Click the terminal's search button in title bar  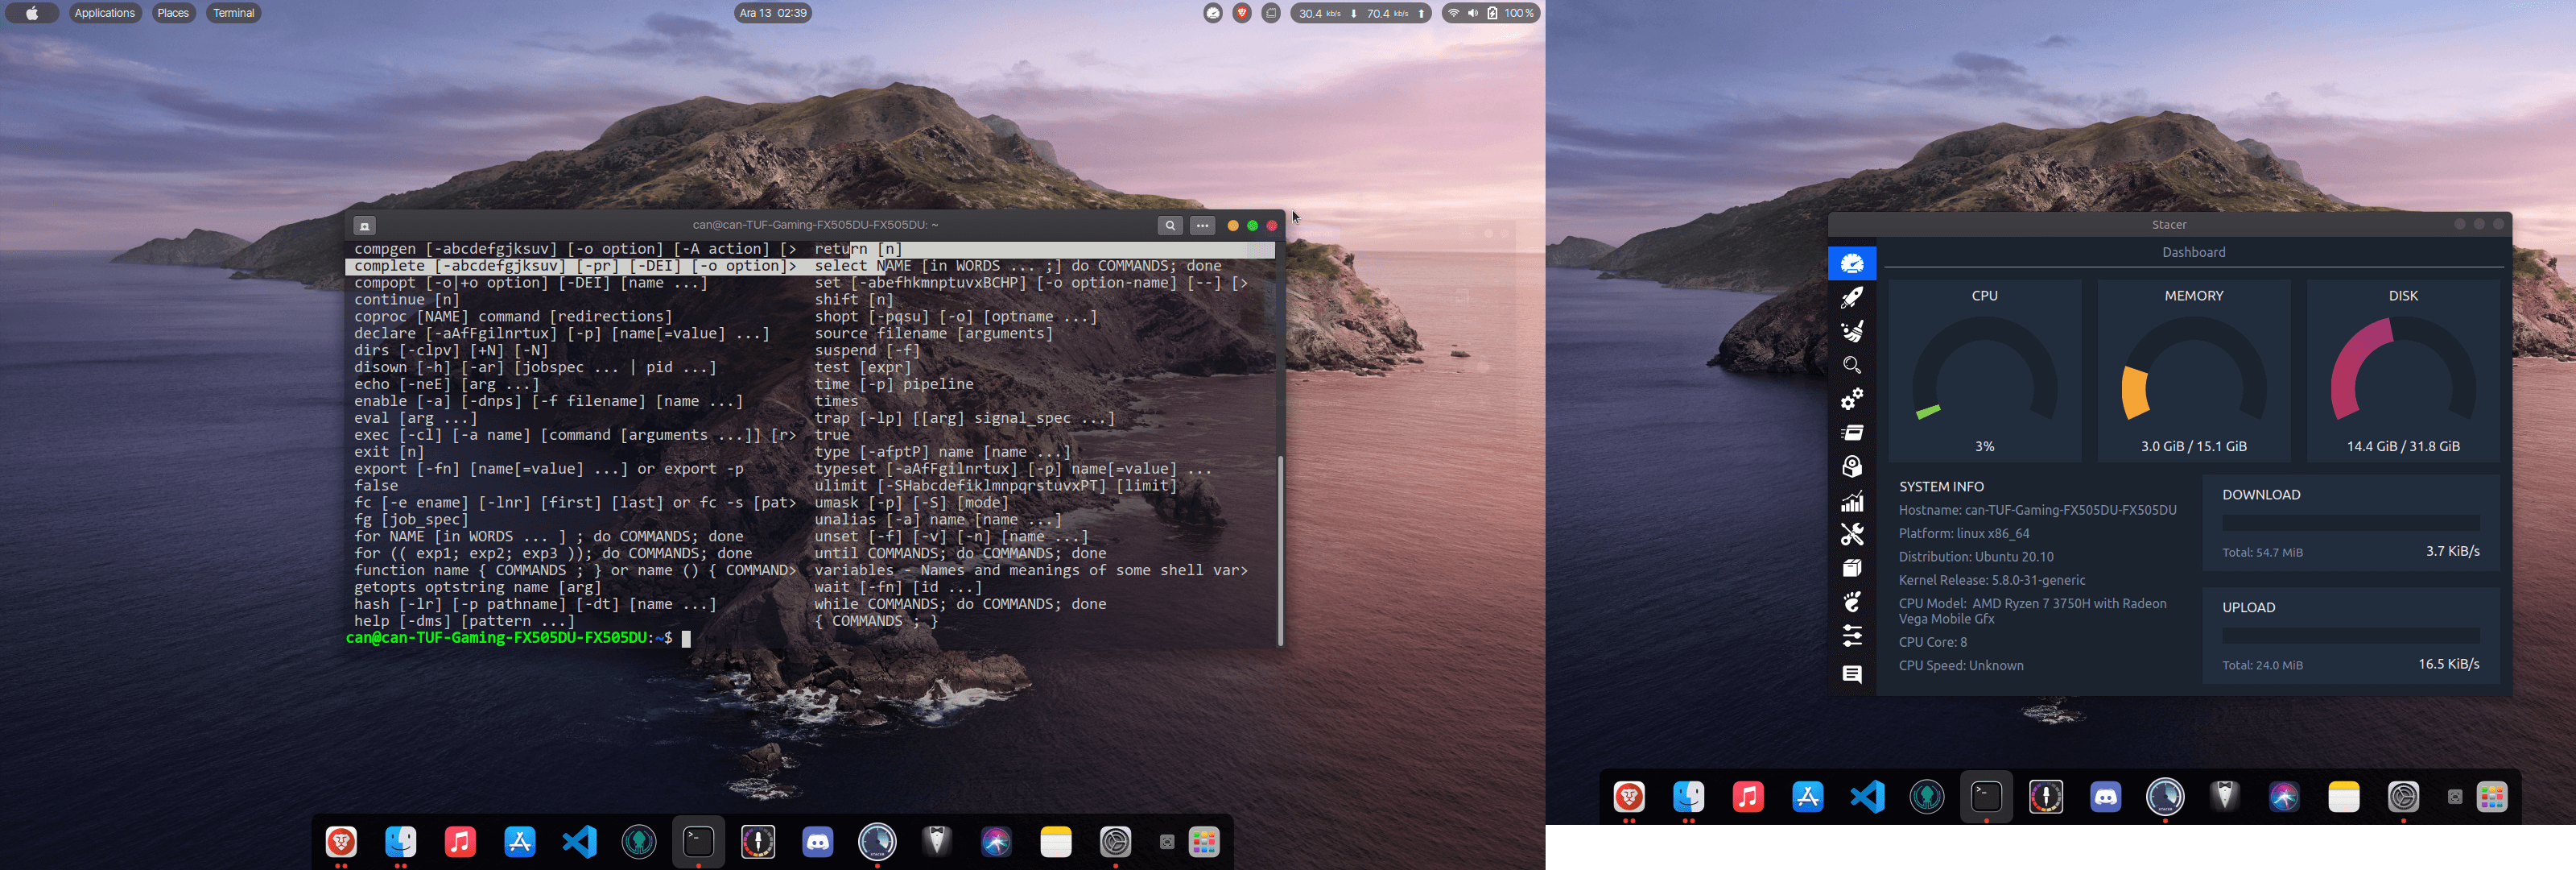[1169, 226]
